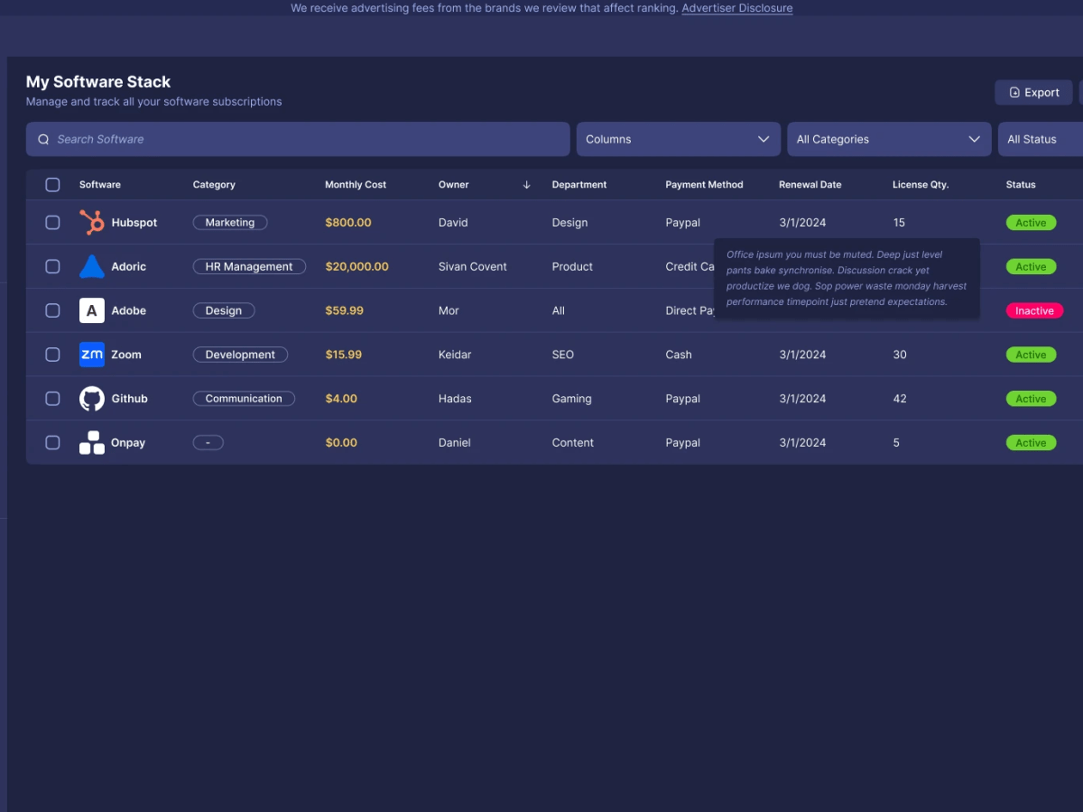This screenshot has width=1083, height=812.
Task: Check the Github row checkbox
Action: pyautogui.click(x=52, y=399)
